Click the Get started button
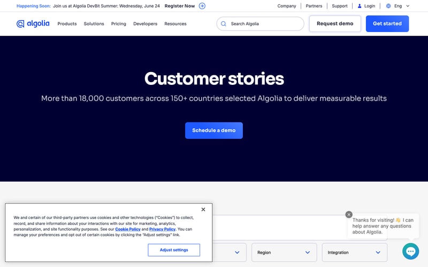This screenshot has height=267, width=428. (387, 23)
